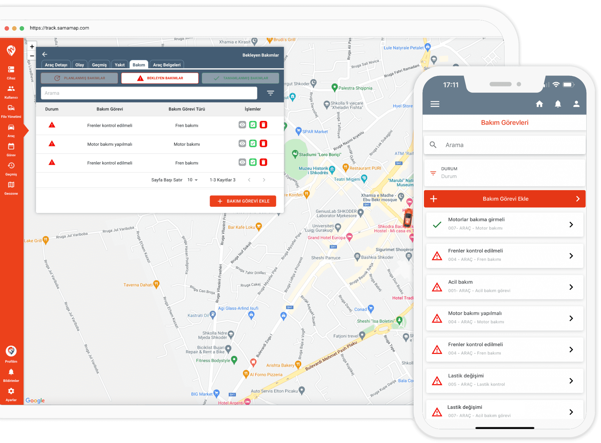Show Planlanmış Bakımlar filter
The width and height of the screenshot is (601, 443).
tap(79, 78)
